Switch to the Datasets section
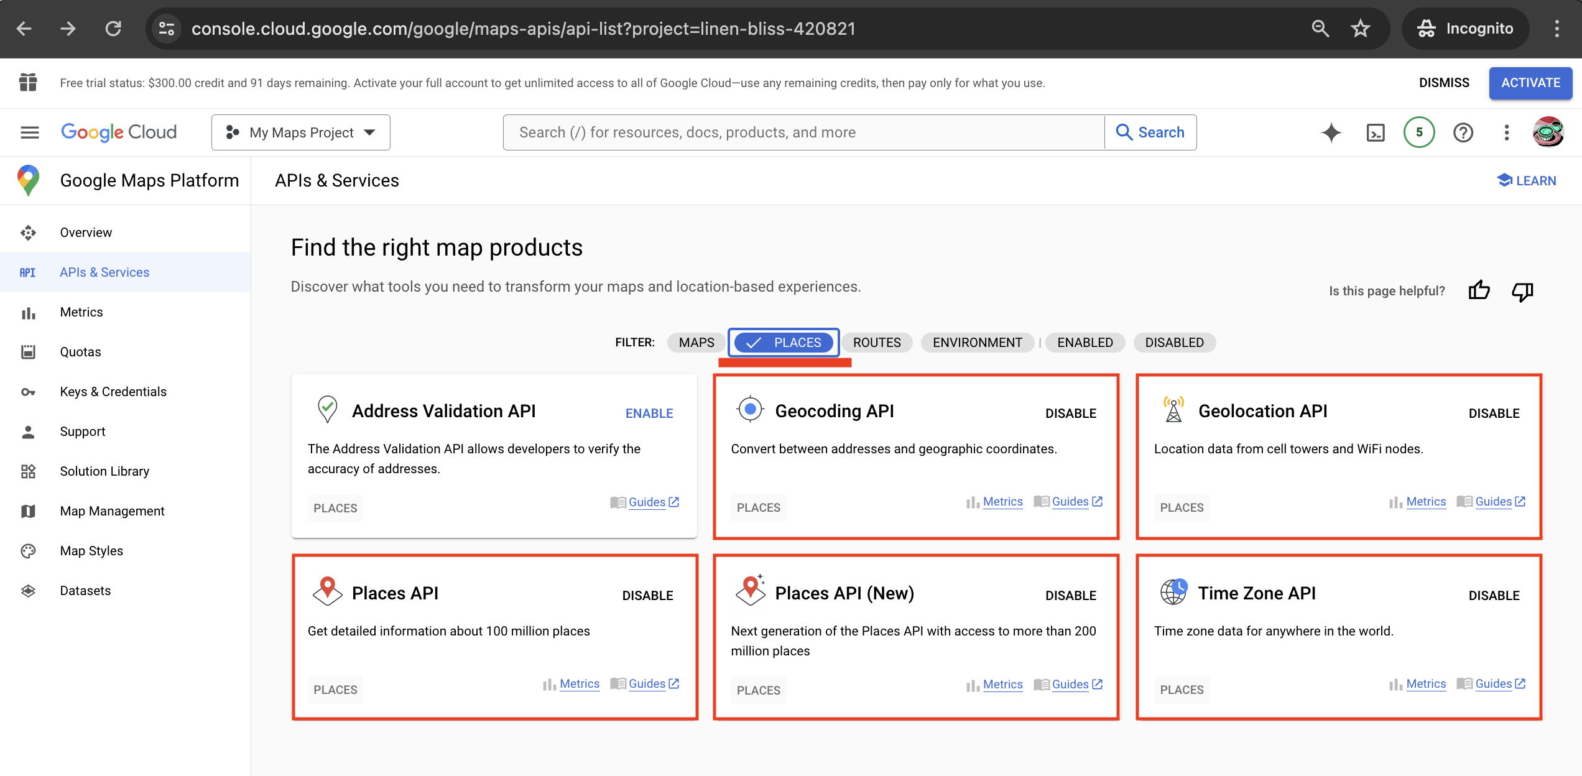 (x=85, y=590)
